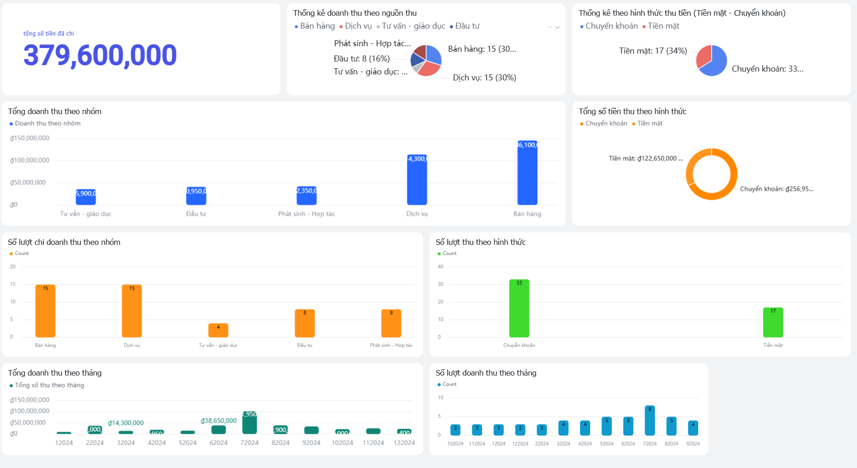Viewport: 857px width, 468px height.
Task: Toggle Doanh thu theo nhóm legend
Action: tap(45, 123)
